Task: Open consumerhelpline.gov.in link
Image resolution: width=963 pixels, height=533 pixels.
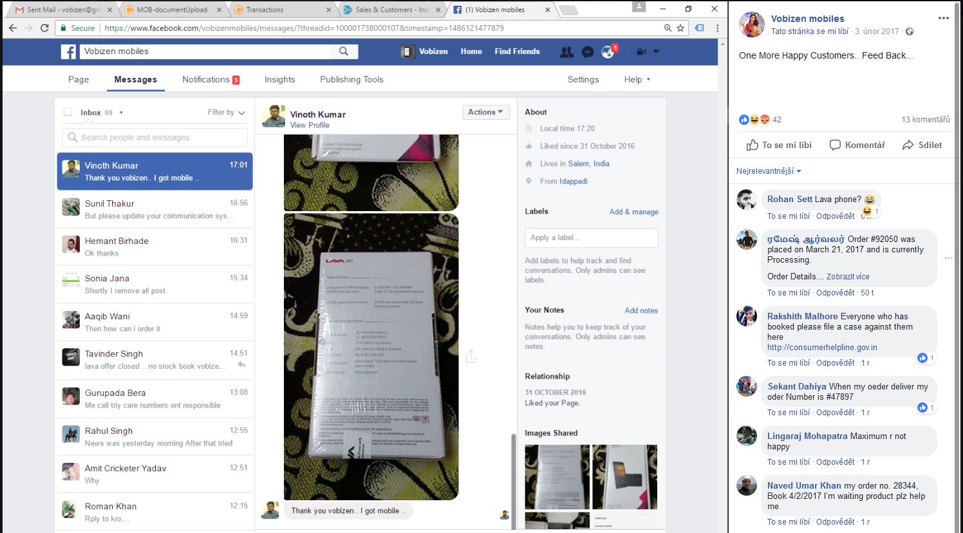Action: click(x=822, y=348)
